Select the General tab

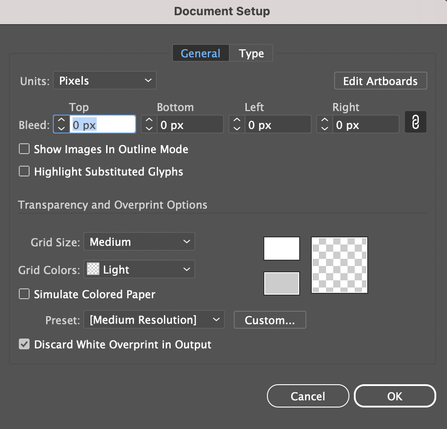201,53
